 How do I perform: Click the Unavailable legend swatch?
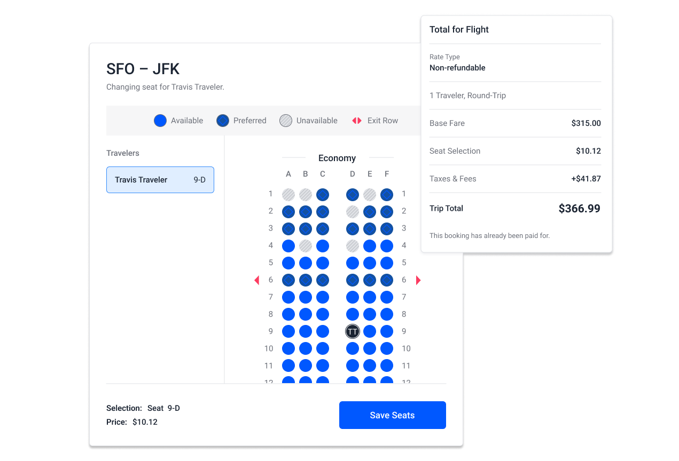click(x=286, y=121)
